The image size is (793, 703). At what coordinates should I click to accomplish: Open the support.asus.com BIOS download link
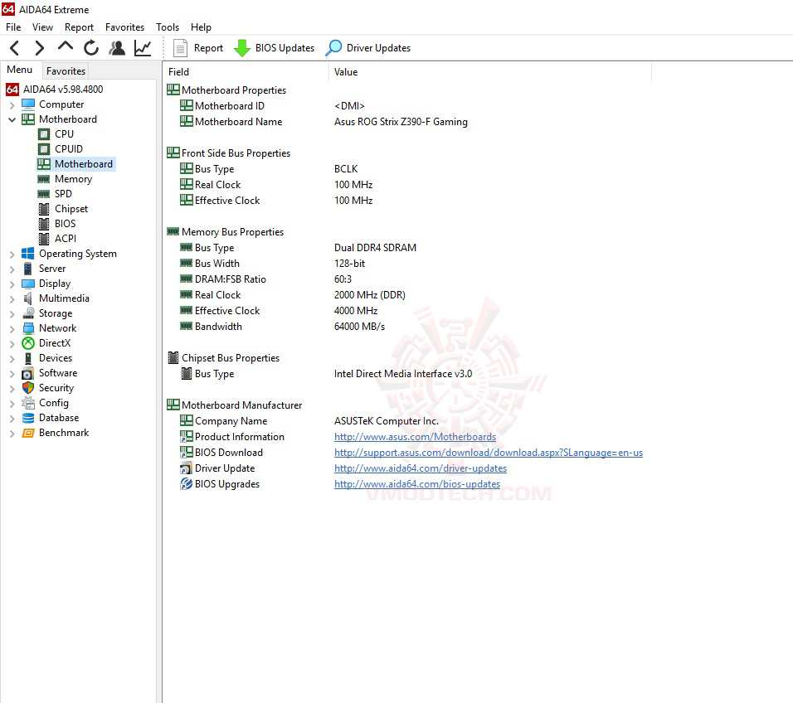(488, 453)
